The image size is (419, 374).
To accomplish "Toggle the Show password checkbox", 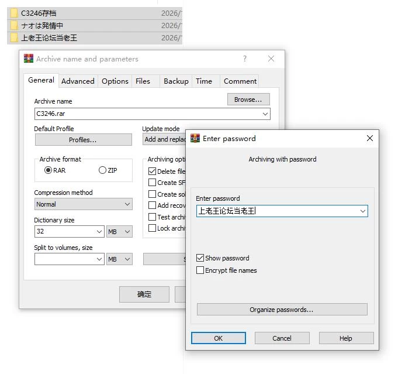I will point(200,258).
